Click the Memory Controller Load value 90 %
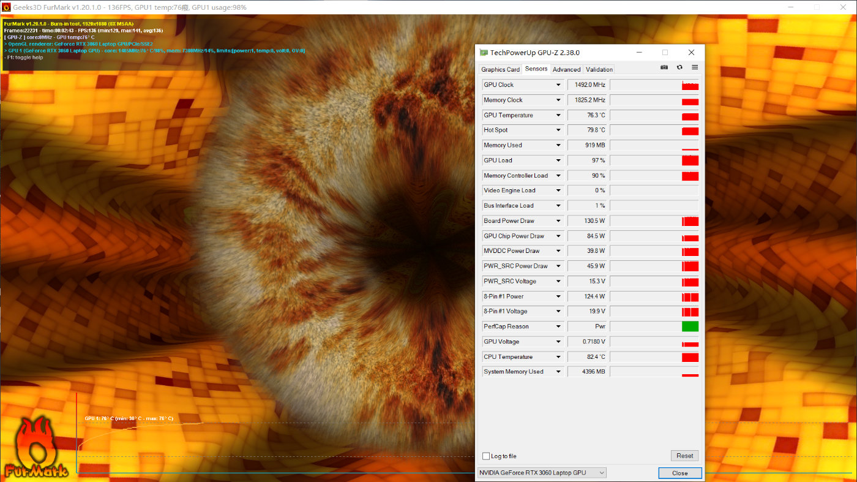This screenshot has width=857, height=482. tap(587, 176)
